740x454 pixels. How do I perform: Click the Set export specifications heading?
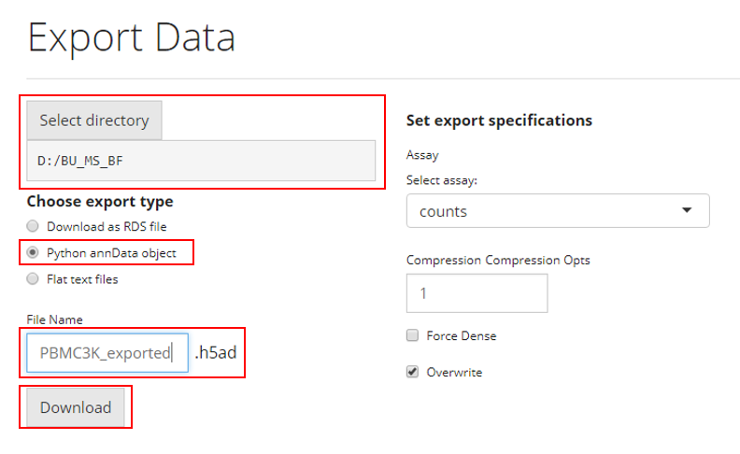499,121
